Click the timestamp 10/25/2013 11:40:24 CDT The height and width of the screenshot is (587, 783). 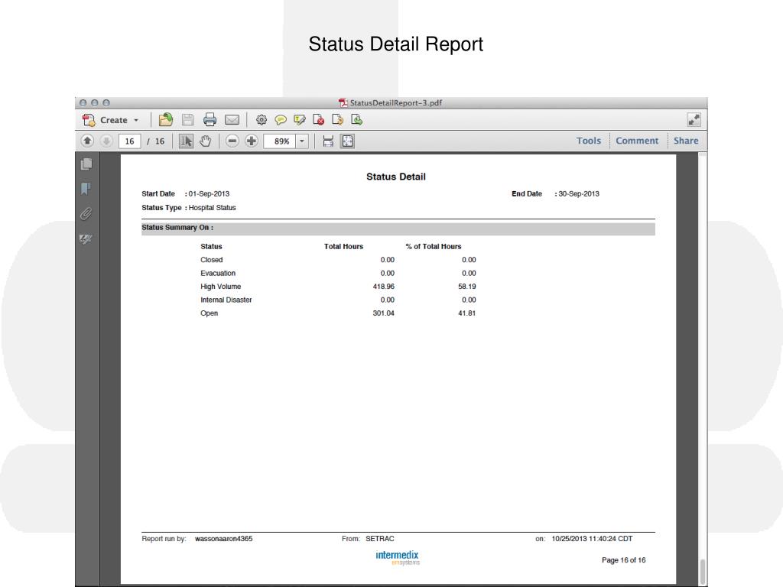pyautogui.click(x=593, y=539)
